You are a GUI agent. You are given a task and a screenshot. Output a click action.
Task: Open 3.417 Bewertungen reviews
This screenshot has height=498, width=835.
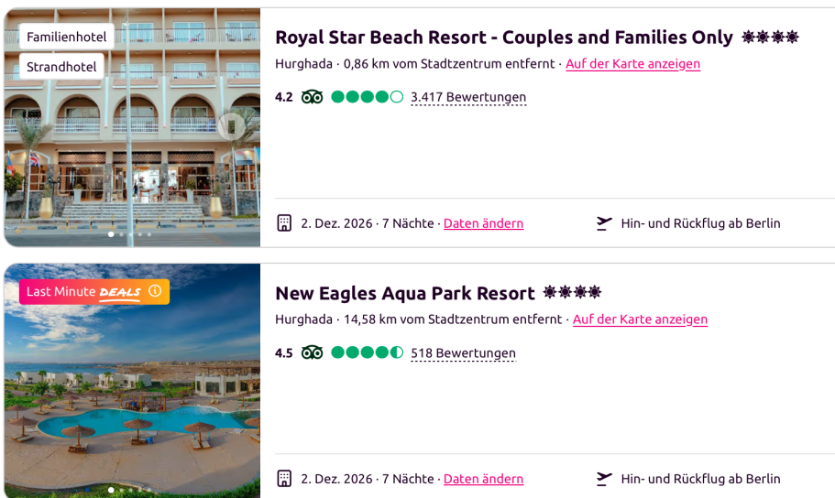click(x=468, y=97)
